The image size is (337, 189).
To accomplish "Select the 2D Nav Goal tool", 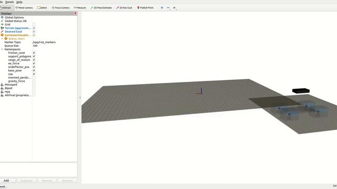I will [x=124, y=8].
